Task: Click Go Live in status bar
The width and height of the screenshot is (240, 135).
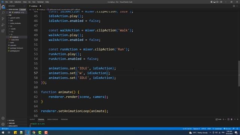Action: pyautogui.click(x=227, y=129)
